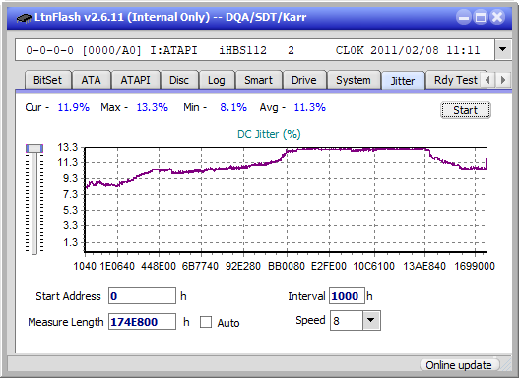The width and height of the screenshot is (519, 378).
Task: Focus the Start Address input field
Action: (143, 296)
